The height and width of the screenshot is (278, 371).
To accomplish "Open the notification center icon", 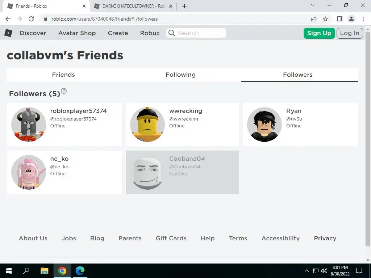I will tap(359, 271).
